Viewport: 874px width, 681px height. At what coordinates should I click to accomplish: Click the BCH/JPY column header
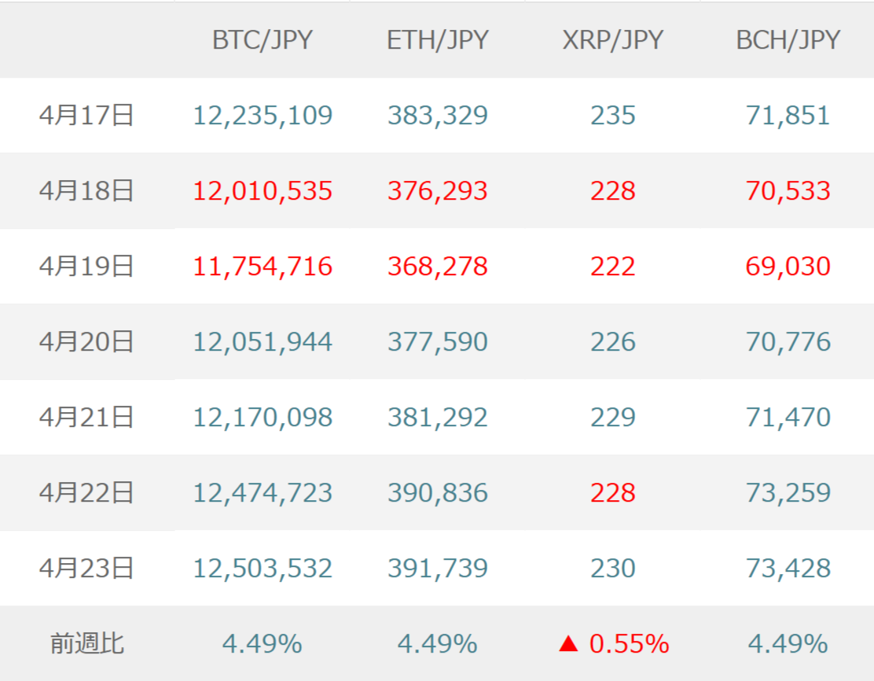coord(788,40)
